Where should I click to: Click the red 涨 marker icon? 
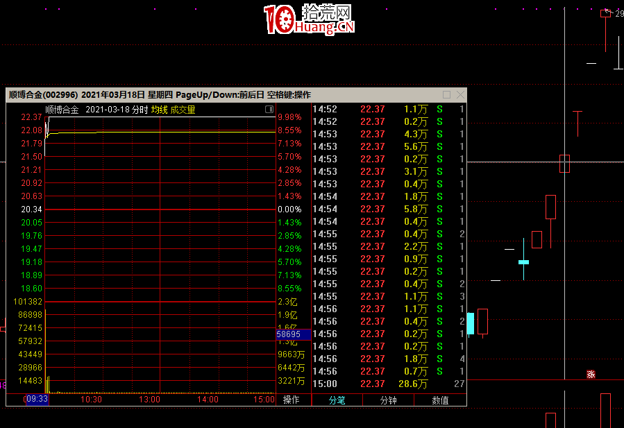591,375
